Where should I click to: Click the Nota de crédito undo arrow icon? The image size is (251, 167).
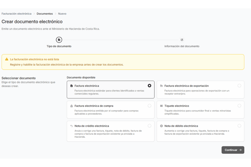(x=72, y=126)
